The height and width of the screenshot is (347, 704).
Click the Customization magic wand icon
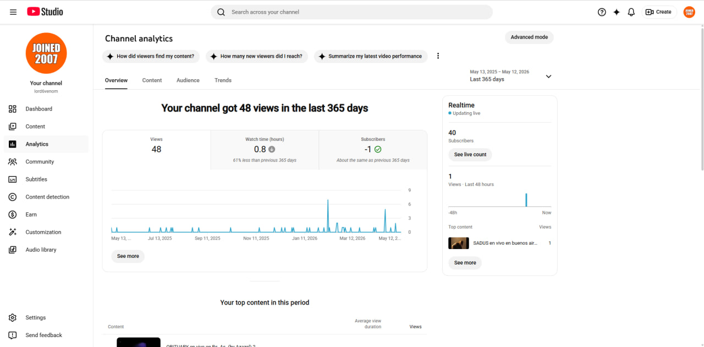(x=13, y=232)
